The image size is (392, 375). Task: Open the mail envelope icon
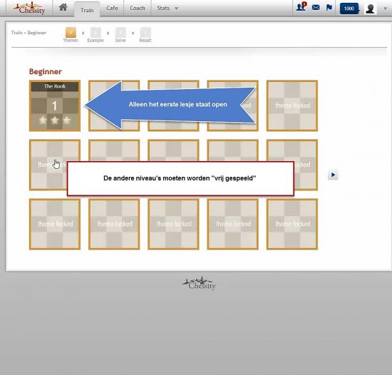point(316,8)
